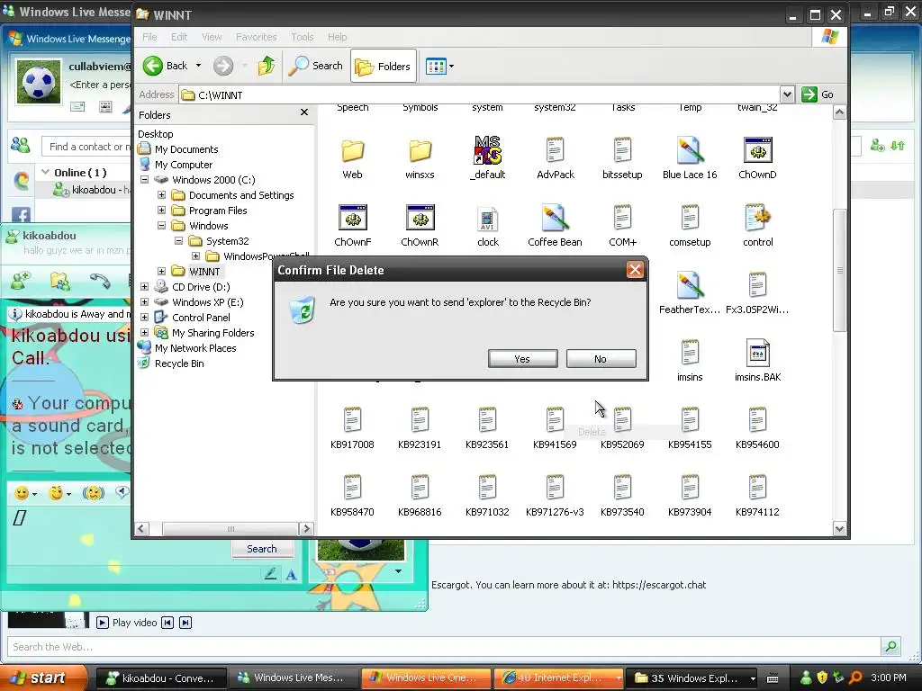
Task: Select the control file icon
Action: pos(757,218)
